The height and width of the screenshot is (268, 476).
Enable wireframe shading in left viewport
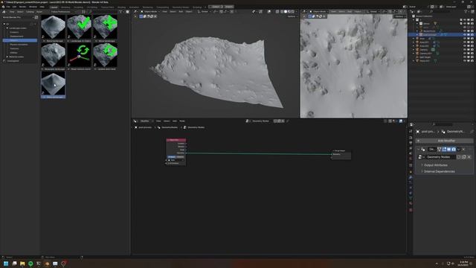pyautogui.click(x=282, y=12)
